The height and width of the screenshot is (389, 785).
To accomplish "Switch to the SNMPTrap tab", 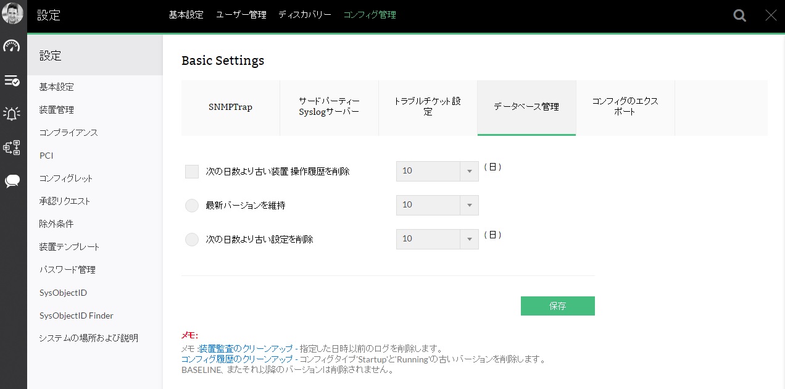I will (230, 107).
